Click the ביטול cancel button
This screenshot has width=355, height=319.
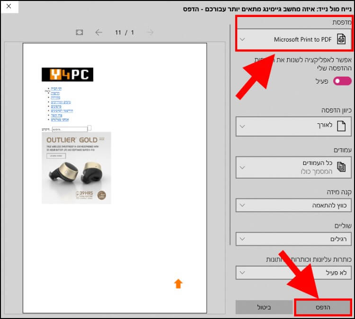pyautogui.click(x=264, y=307)
